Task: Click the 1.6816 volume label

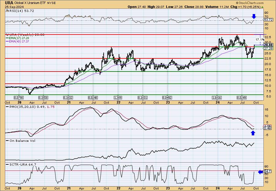Action: pyautogui.click(x=217, y=97)
